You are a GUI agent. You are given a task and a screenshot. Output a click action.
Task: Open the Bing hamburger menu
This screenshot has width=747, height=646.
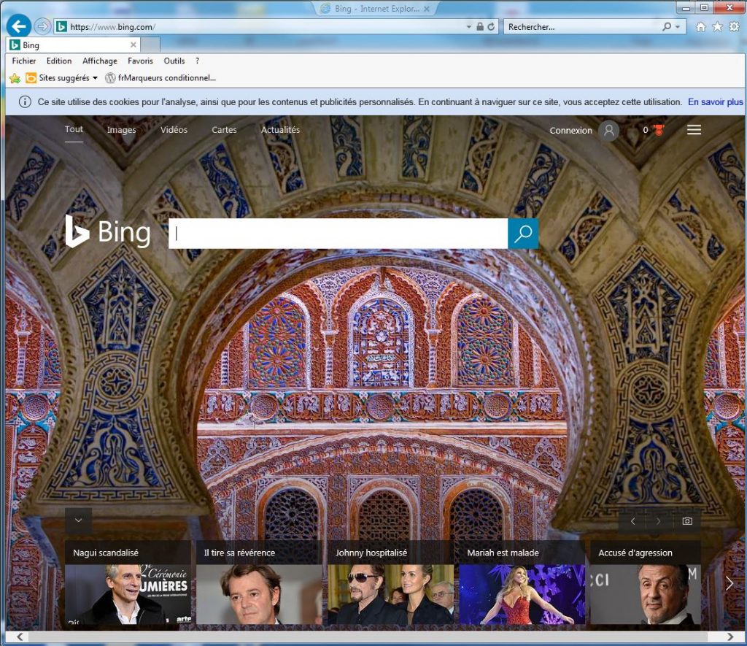(694, 130)
